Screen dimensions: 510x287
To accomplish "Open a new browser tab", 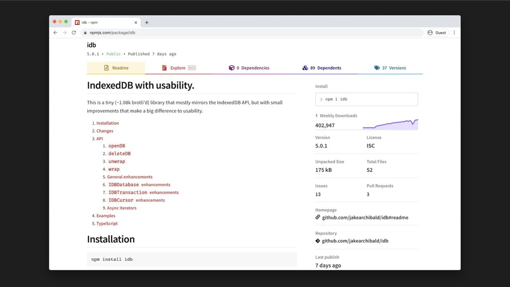I will click(147, 22).
